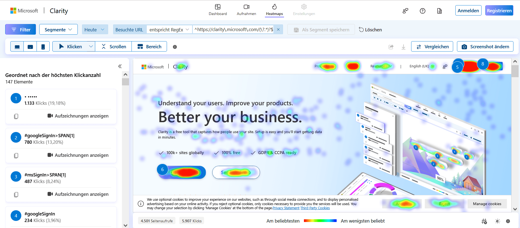Click Löschen to clear filters

[x=370, y=29]
